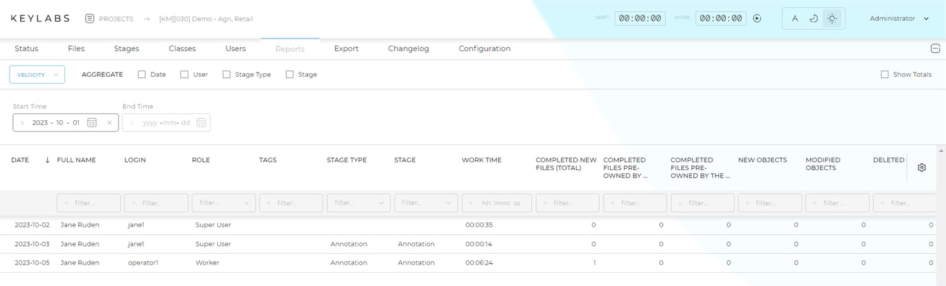Sort by the Work Time column header

[x=481, y=160]
